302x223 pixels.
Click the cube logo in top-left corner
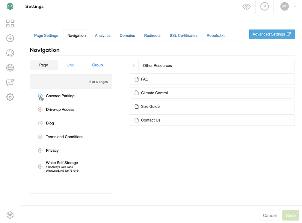(x=10, y=6)
